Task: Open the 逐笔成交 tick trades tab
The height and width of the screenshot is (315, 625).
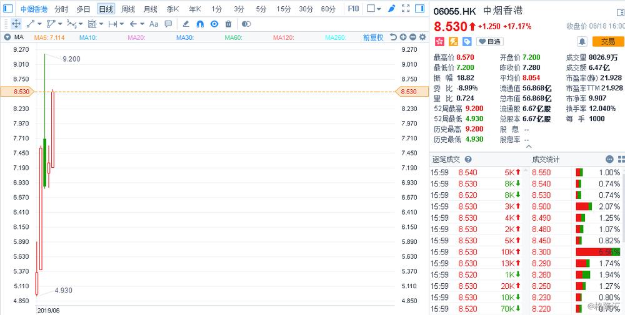Action: point(446,160)
